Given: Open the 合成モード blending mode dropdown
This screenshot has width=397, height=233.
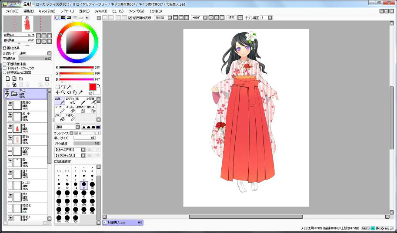Looking at the screenshot, I should point(34,53).
